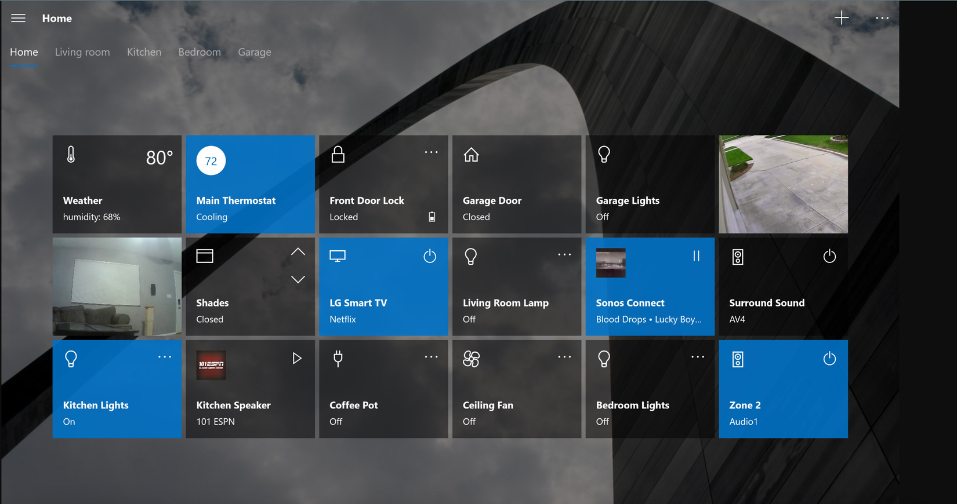Click the Garage Lights bulb icon
Viewport: 957px width, 504px height.
pos(604,155)
